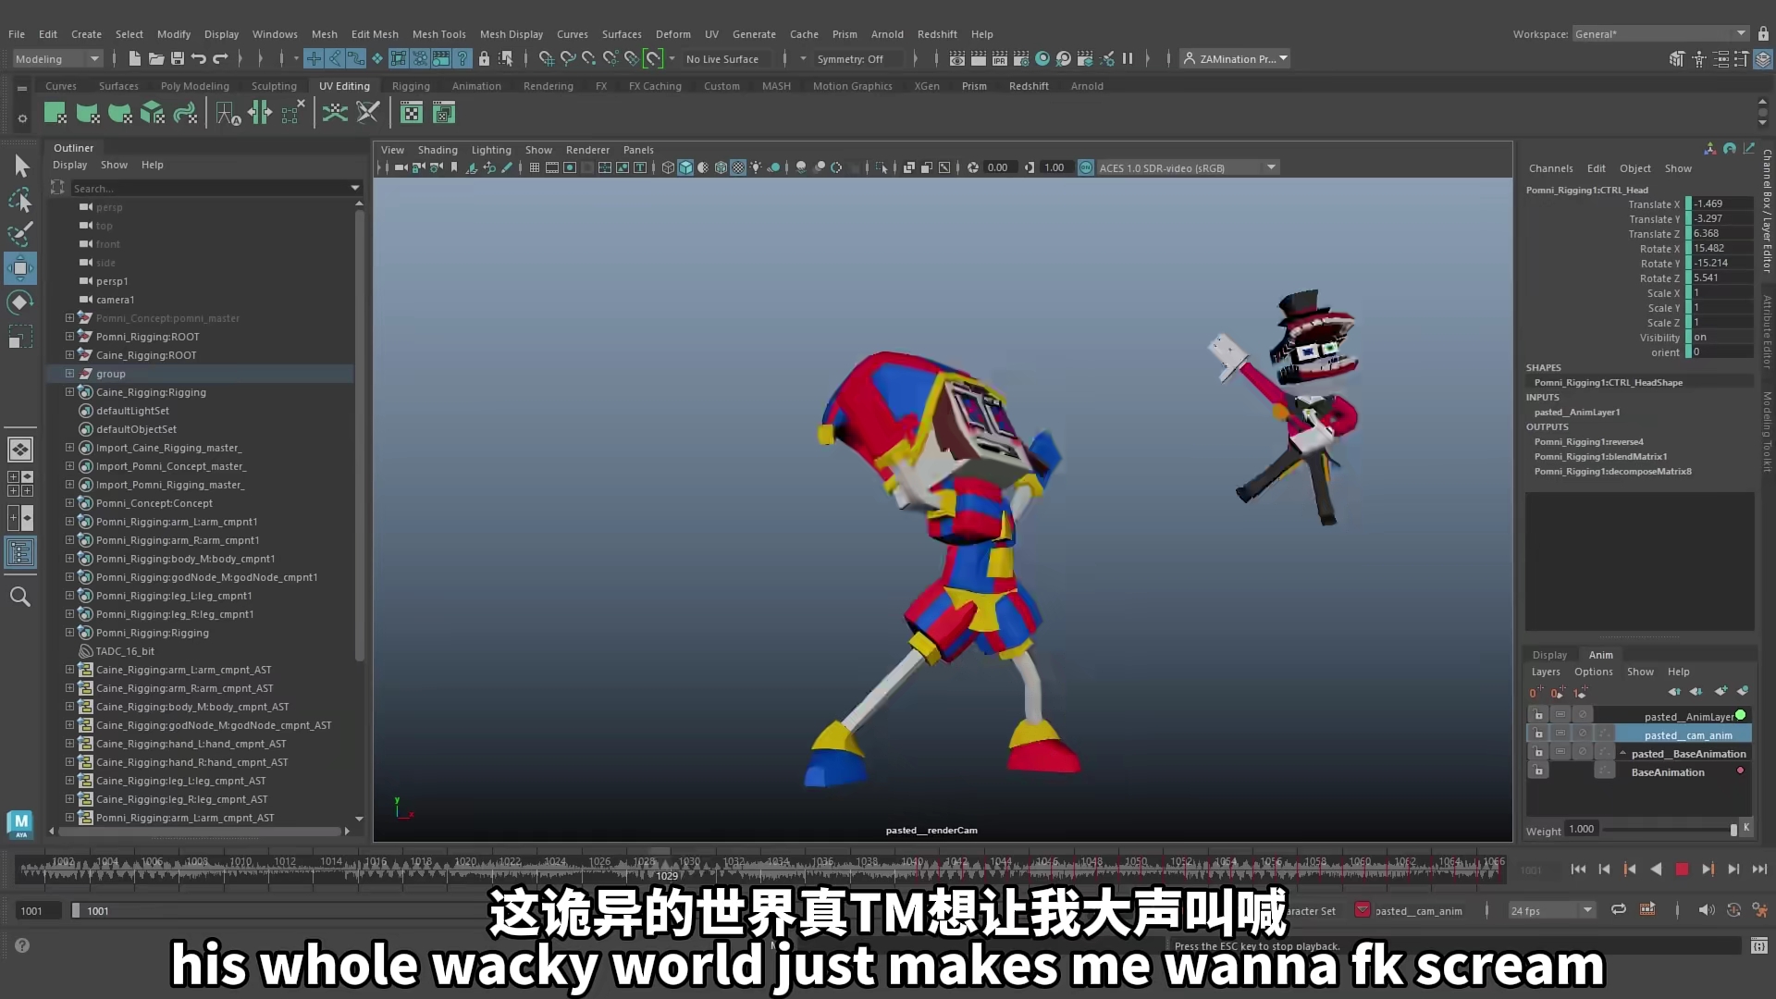
Task: Create empty animation layer icon
Action: point(1720,691)
